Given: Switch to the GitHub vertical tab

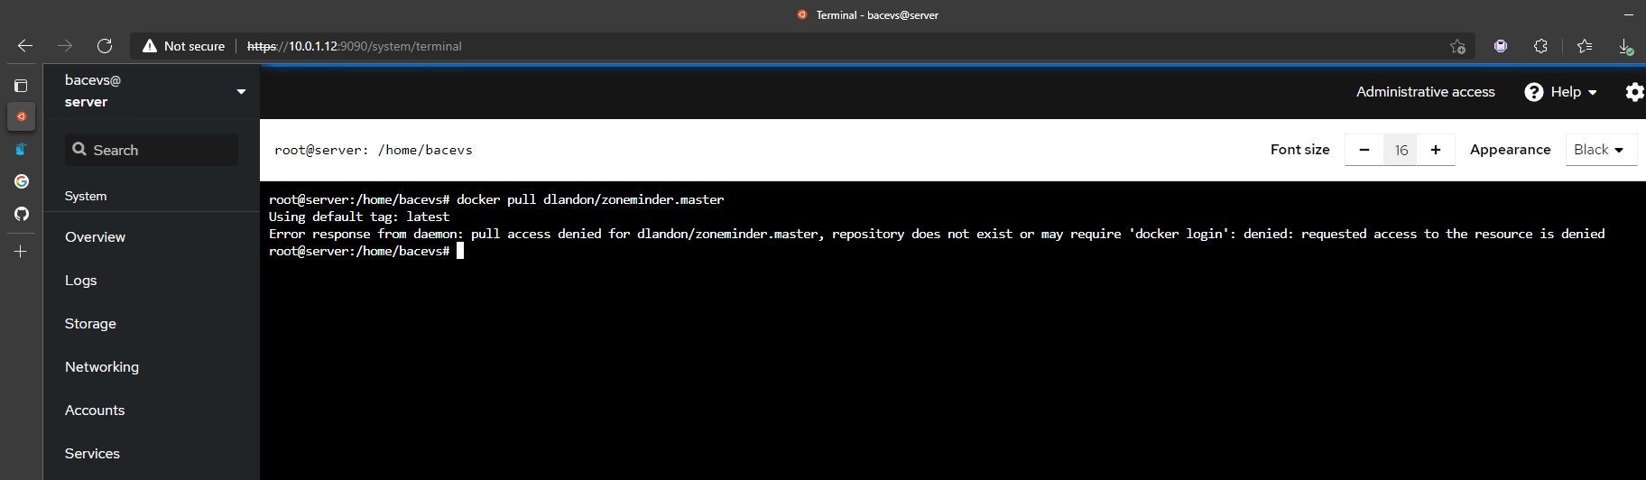Looking at the screenshot, I should pos(21,214).
